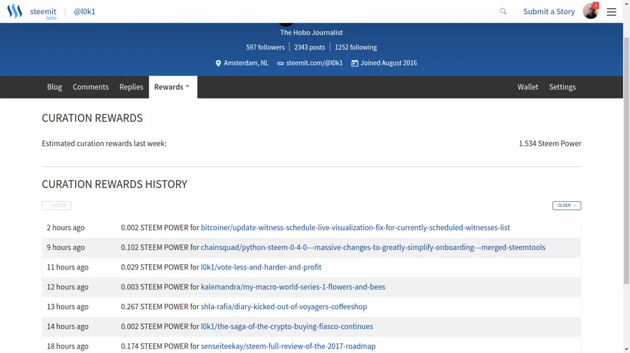Image resolution: width=630 pixels, height=353 pixels.
Task: Open chainsquad python-steem-0-4-0 post link
Action: [373, 247]
